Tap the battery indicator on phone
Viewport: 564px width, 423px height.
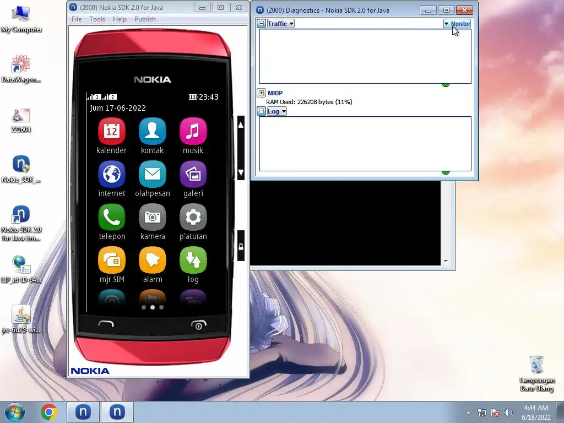tap(193, 97)
